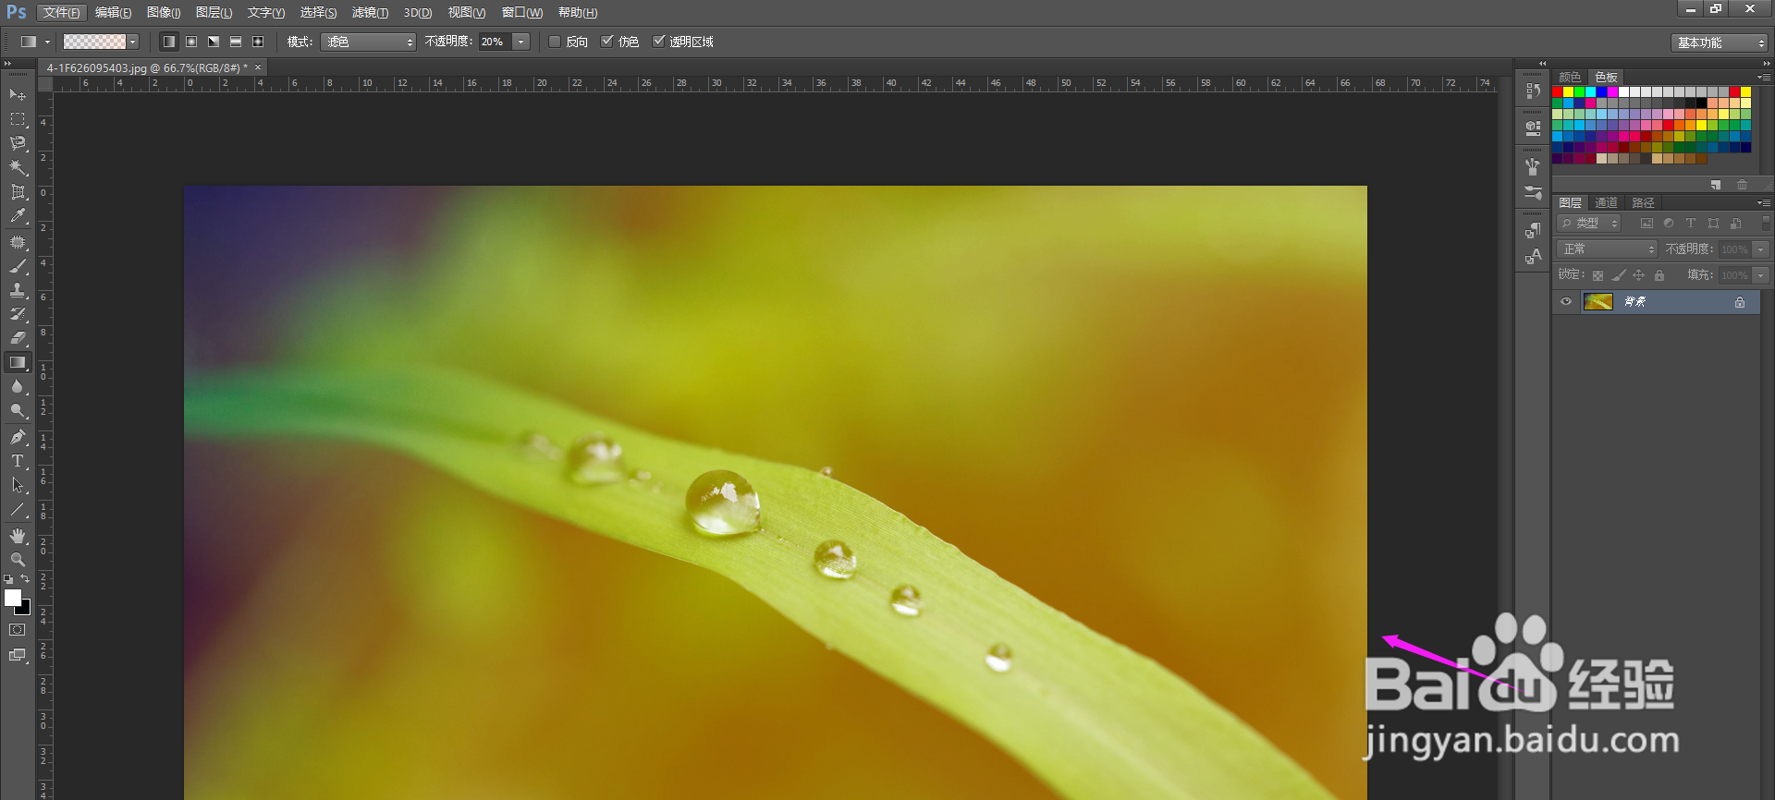Toggle Quick Mask mode
The image size is (1775, 800).
point(18,630)
